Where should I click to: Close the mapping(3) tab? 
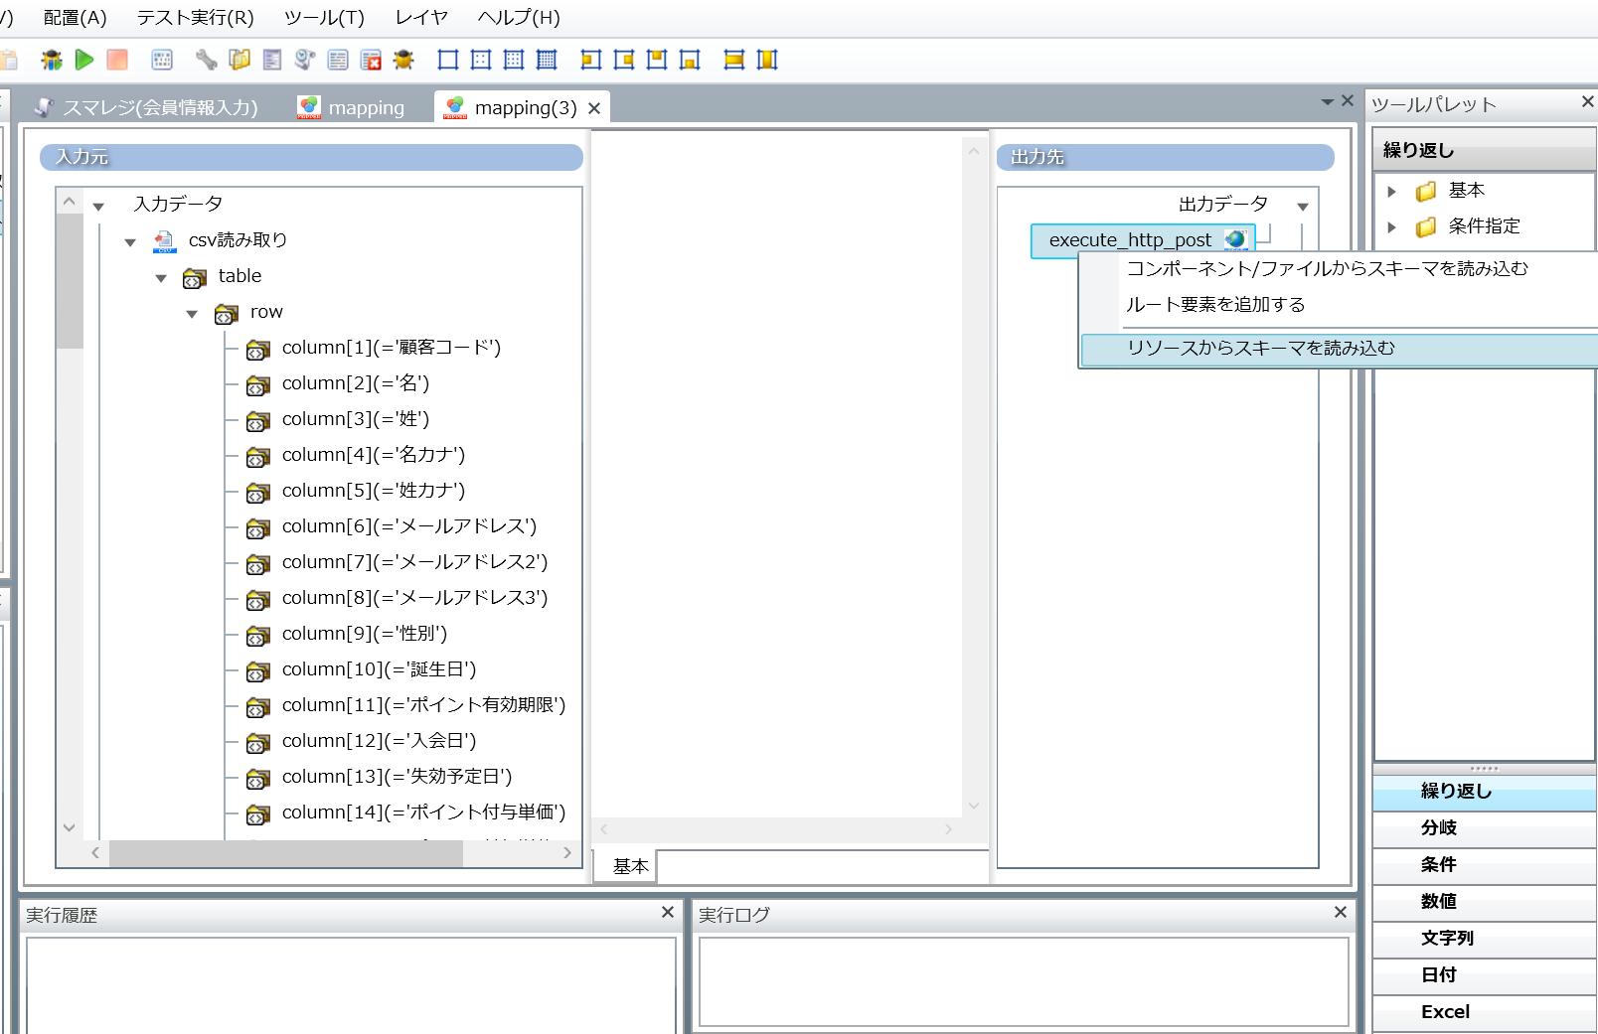pos(594,108)
